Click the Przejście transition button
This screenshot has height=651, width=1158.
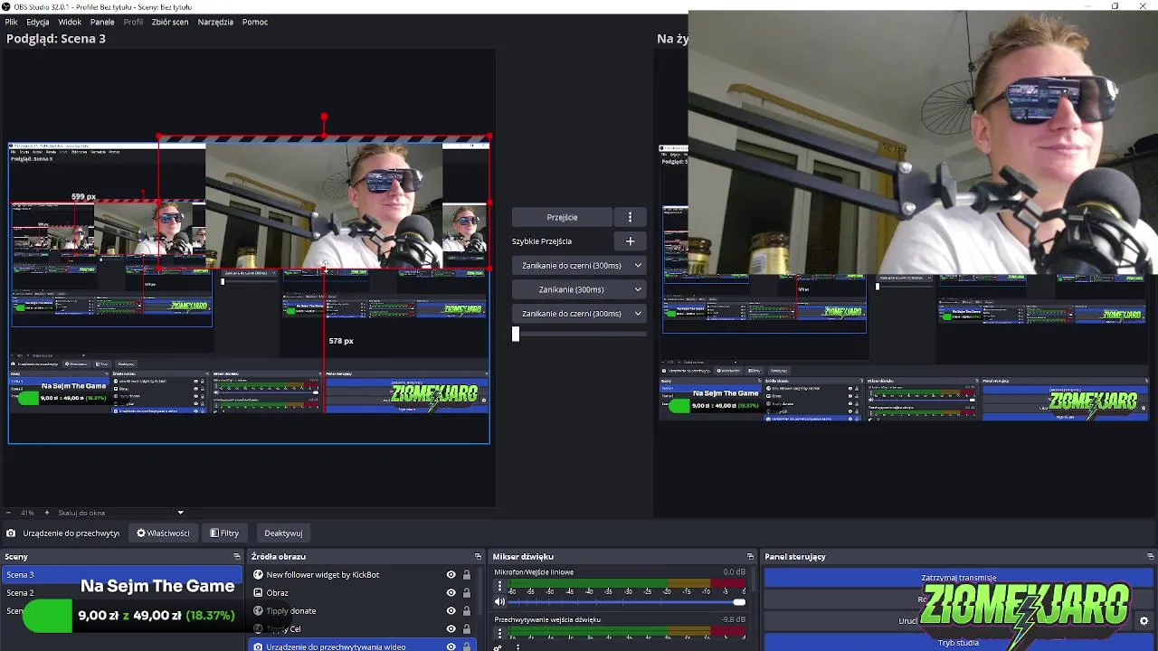(562, 217)
